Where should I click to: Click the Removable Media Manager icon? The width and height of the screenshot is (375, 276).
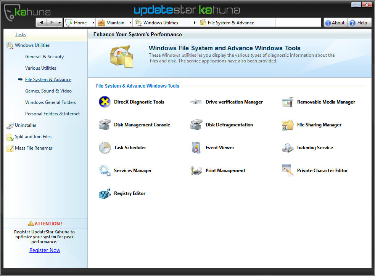288,102
